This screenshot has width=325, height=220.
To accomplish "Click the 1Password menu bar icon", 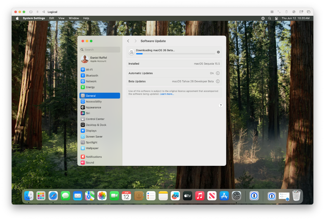I will 263,18.
